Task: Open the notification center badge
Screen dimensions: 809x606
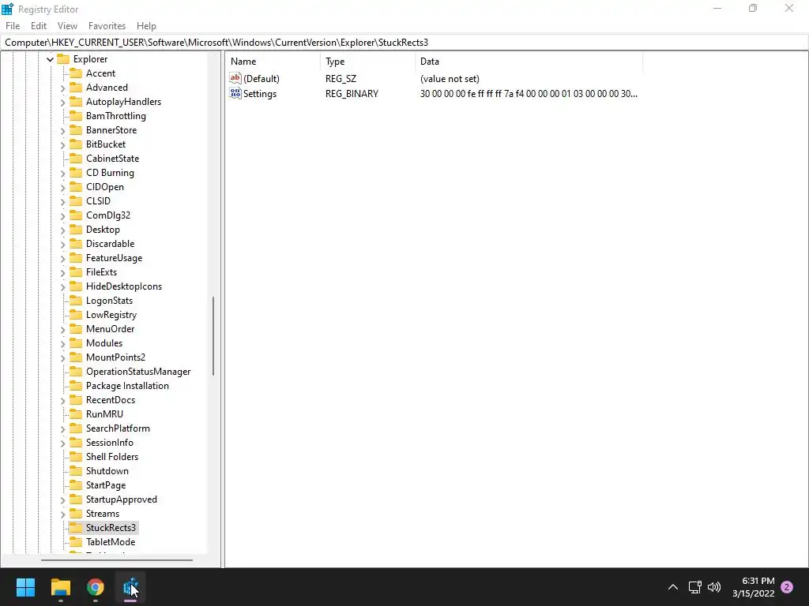Action: tap(787, 587)
